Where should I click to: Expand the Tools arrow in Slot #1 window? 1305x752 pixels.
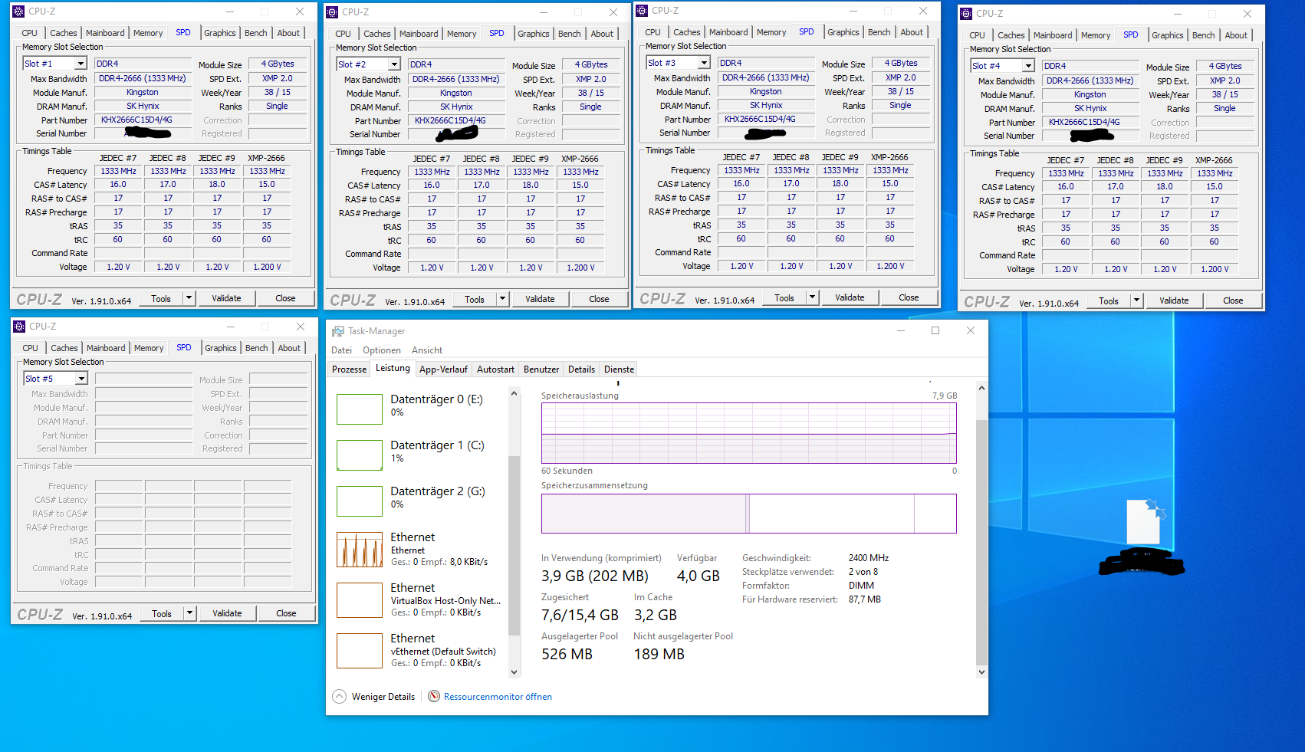pyautogui.click(x=189, y=298)
